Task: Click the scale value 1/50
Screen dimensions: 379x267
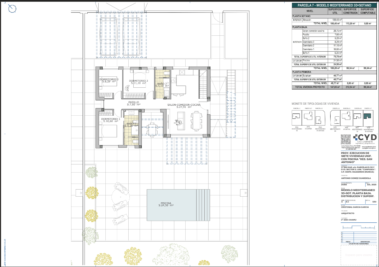Action: 374,202
